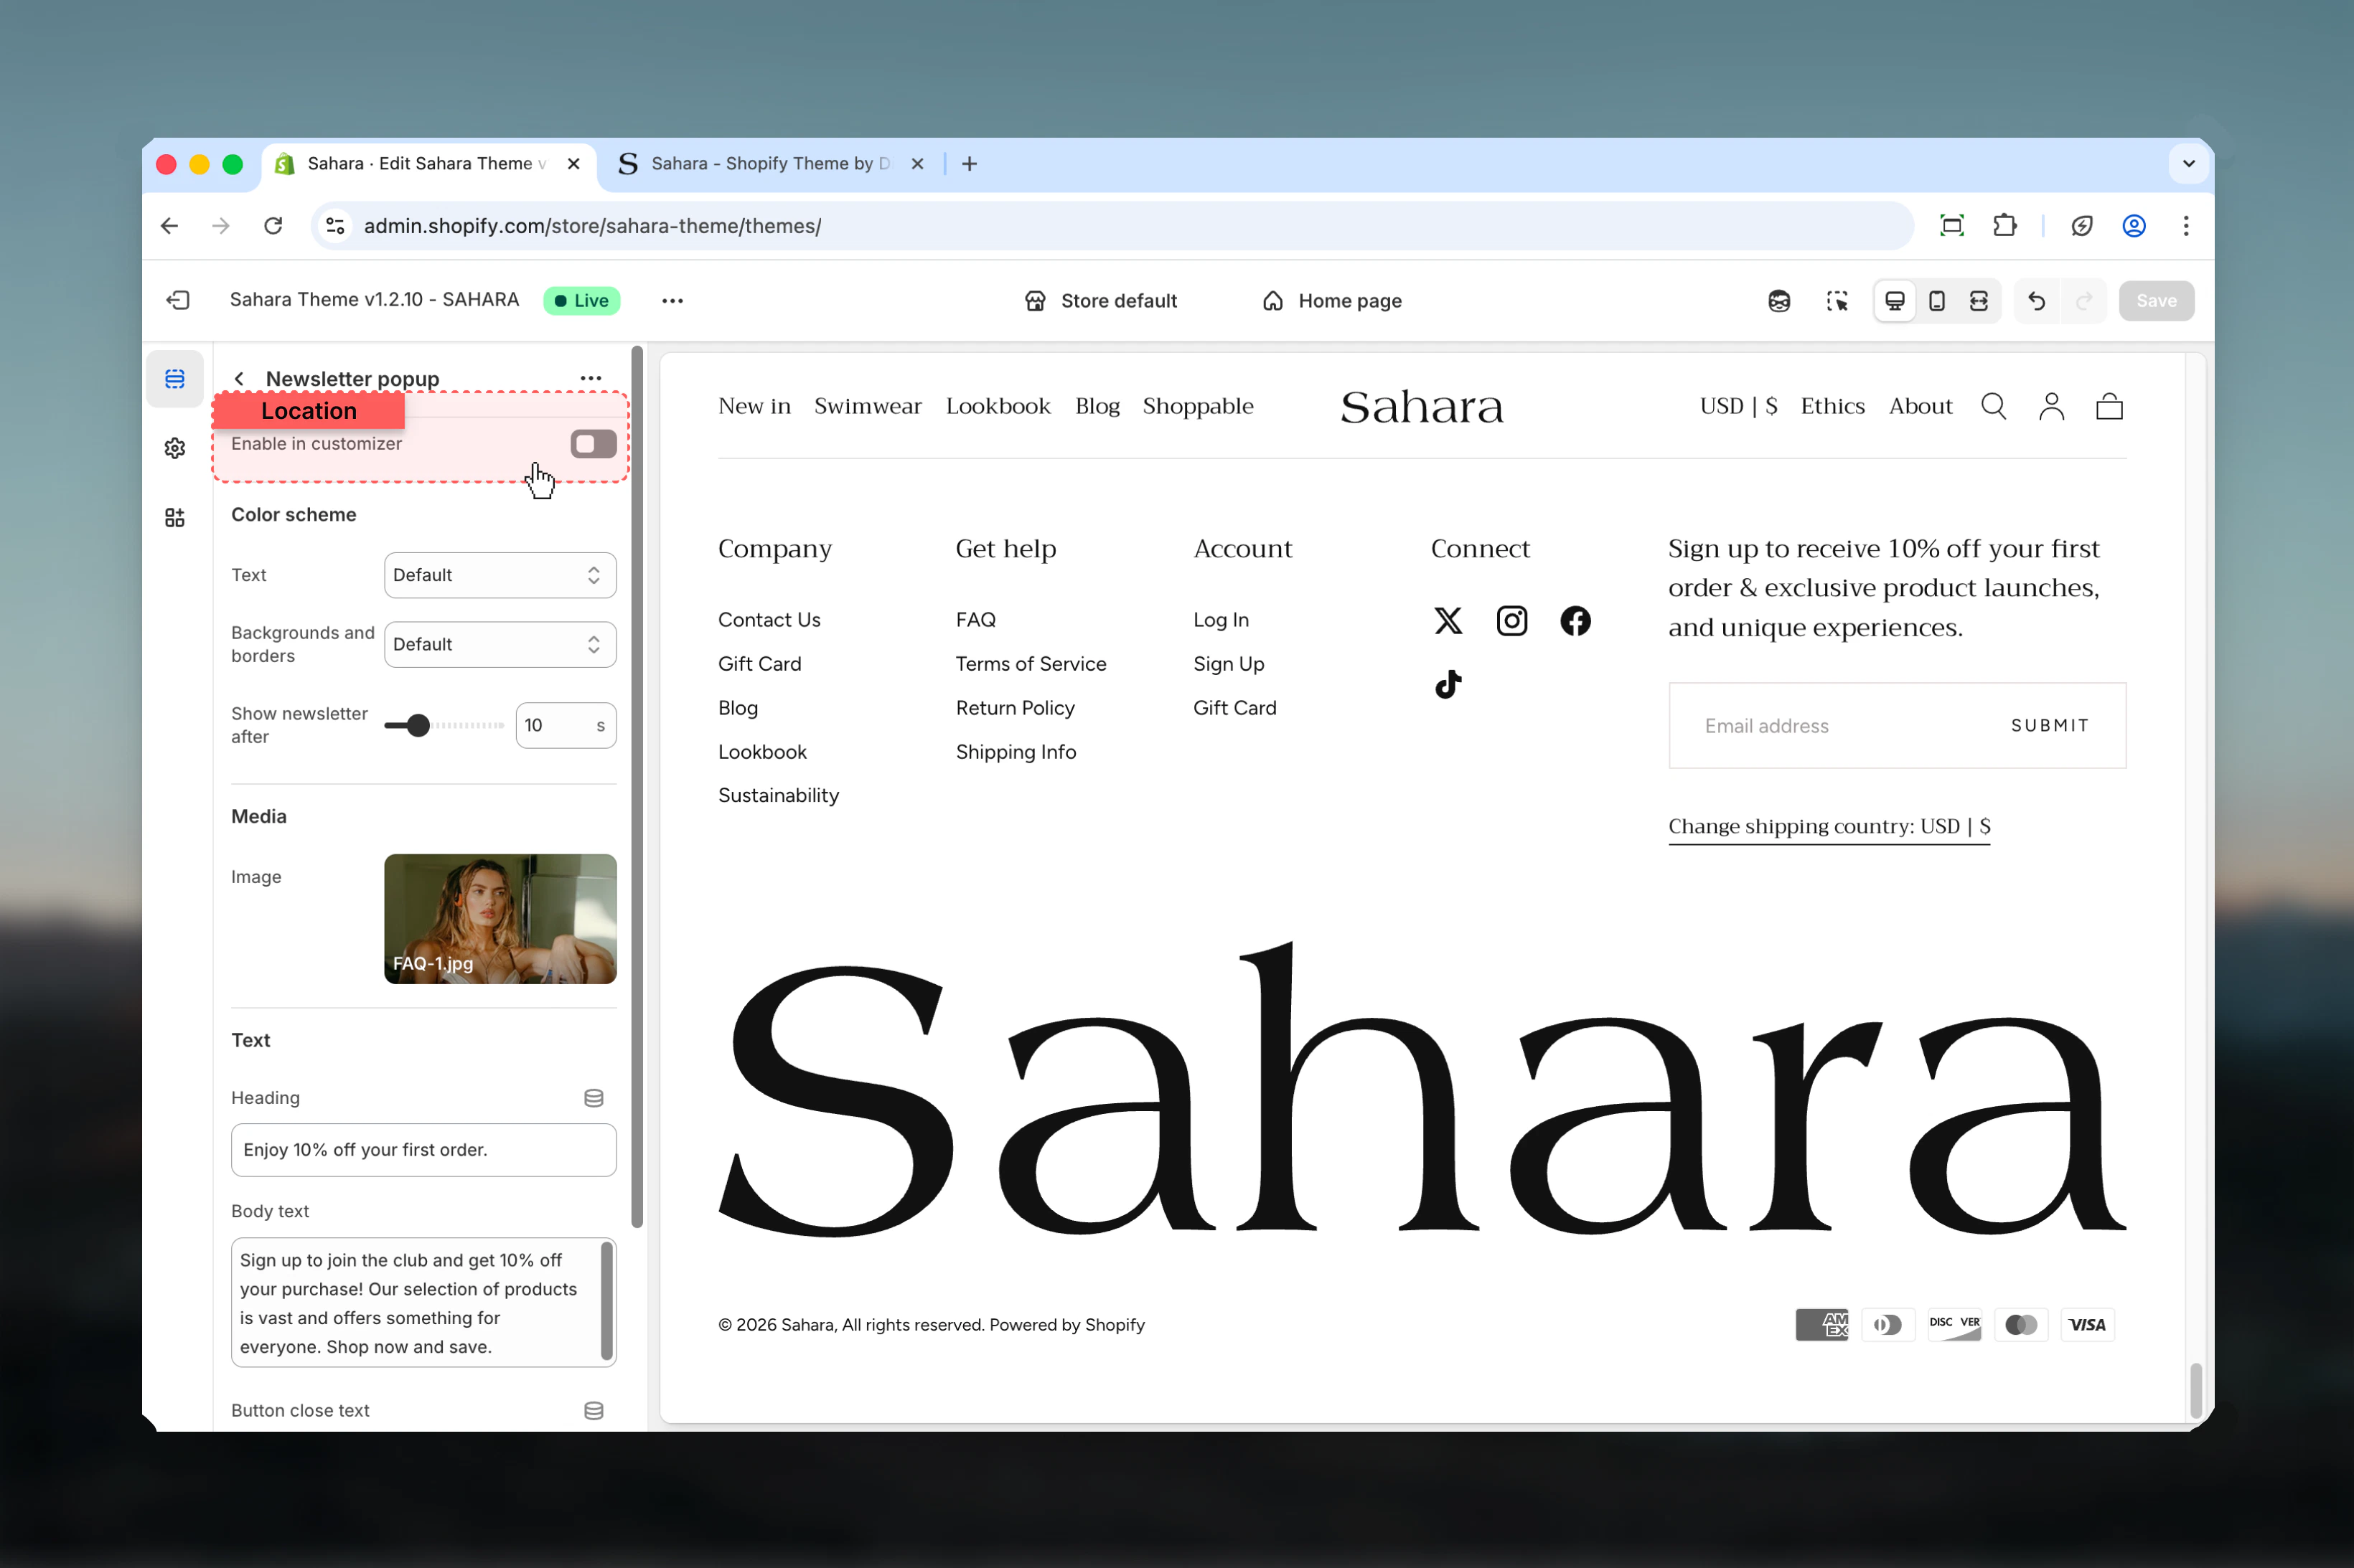Open search in Sahara store preview
Viewport: 2354px width, 1568px height.
[x=1994, y=406]
